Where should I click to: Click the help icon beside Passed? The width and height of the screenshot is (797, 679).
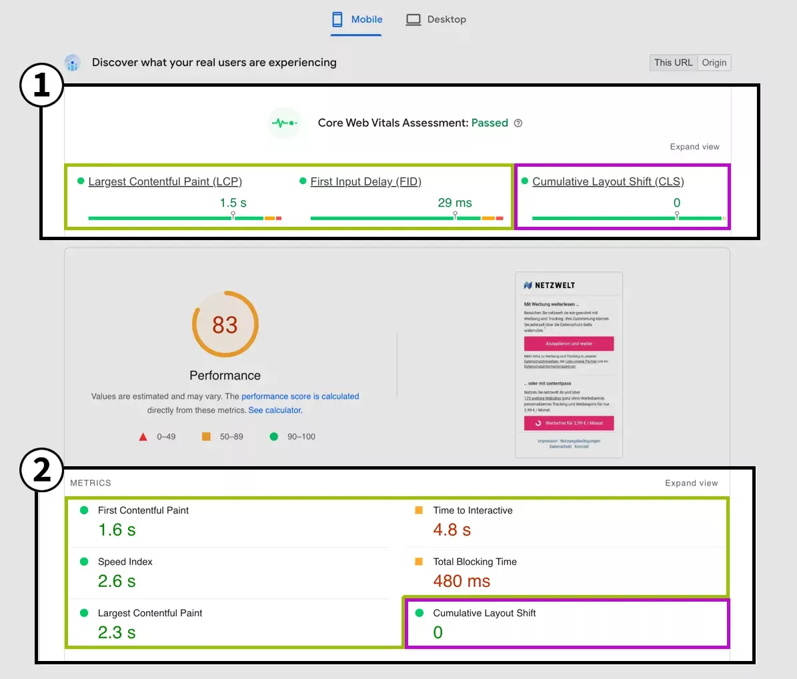[518, 123]
